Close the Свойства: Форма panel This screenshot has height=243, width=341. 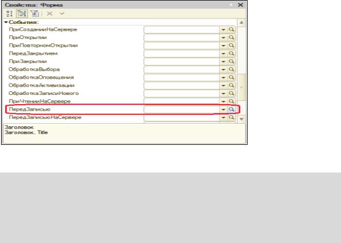pos(241,5)
